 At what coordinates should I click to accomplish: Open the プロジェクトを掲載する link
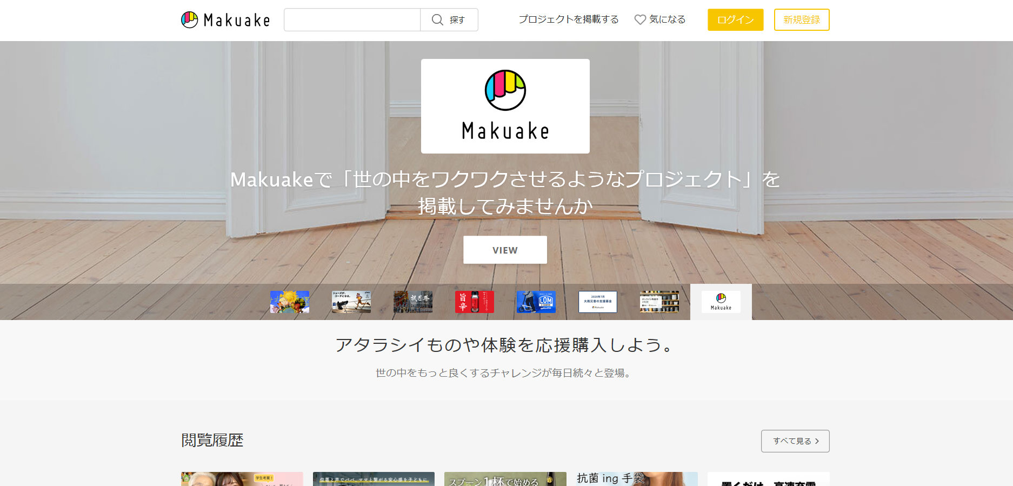(568, 19)
